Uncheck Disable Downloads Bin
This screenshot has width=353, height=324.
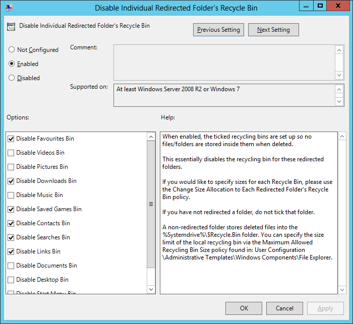click(11, 181)
